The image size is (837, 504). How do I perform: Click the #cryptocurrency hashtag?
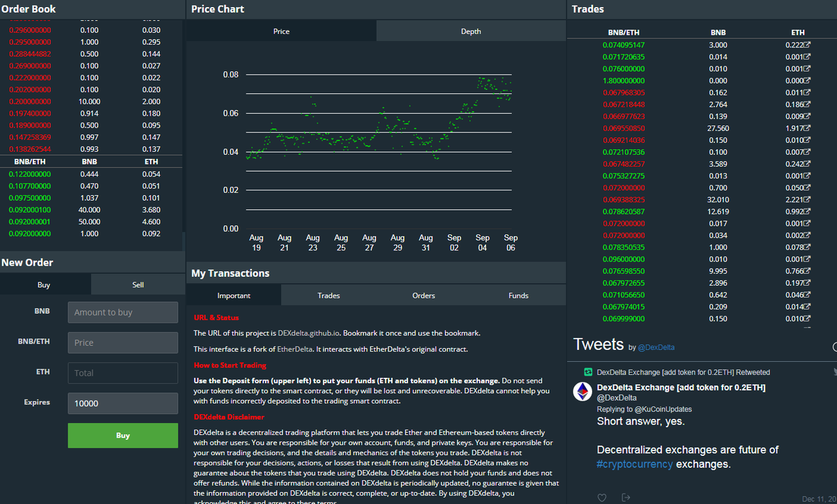[x=635, y=464]
